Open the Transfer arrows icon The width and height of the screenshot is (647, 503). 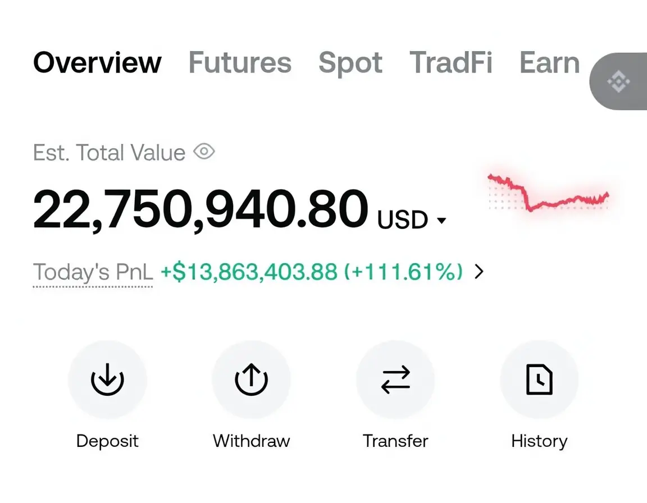395,379
